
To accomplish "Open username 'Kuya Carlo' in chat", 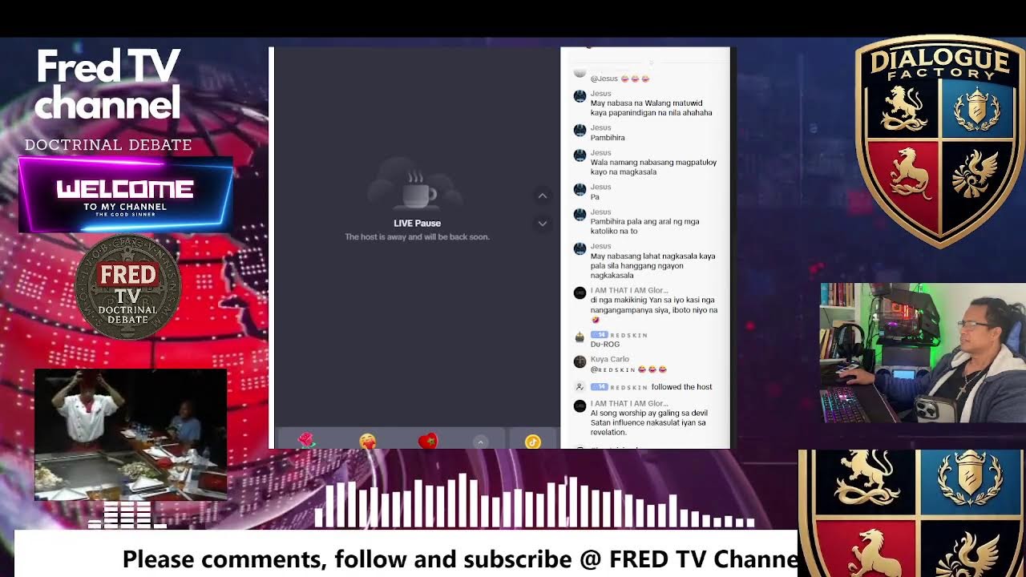I will [x=610, y=359].
